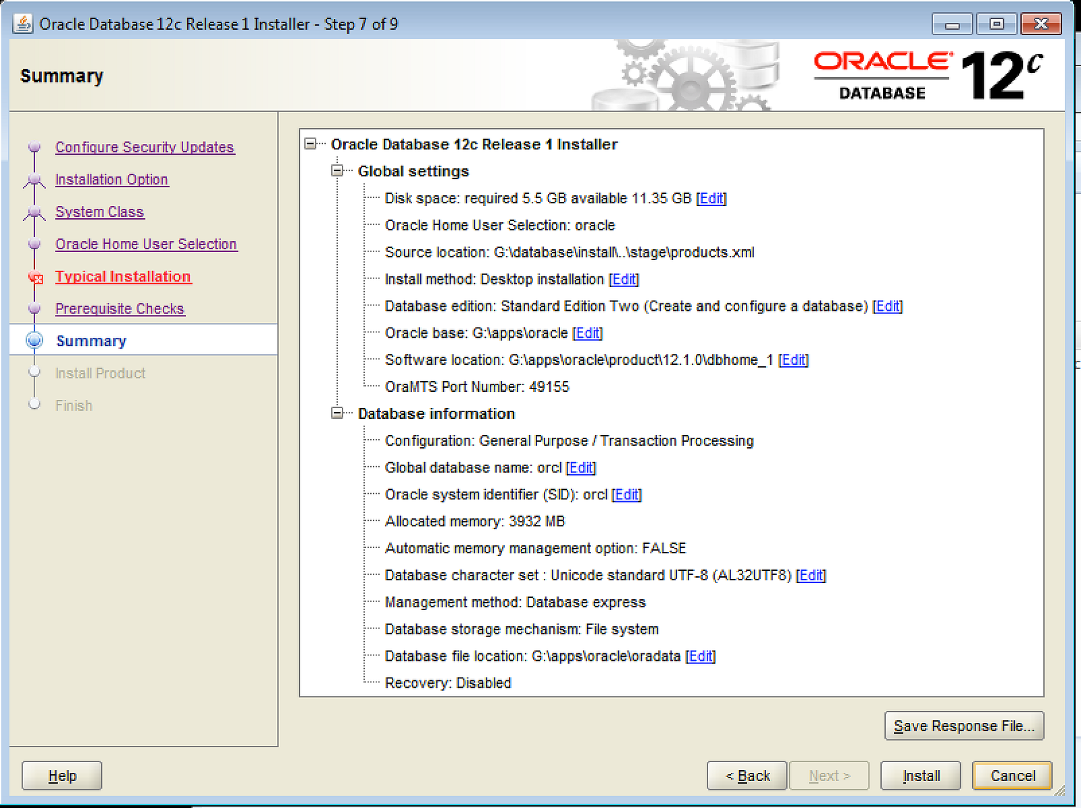Collapse the Oracle Database 12c Release 1 Installer root node

tap(310, 144)
